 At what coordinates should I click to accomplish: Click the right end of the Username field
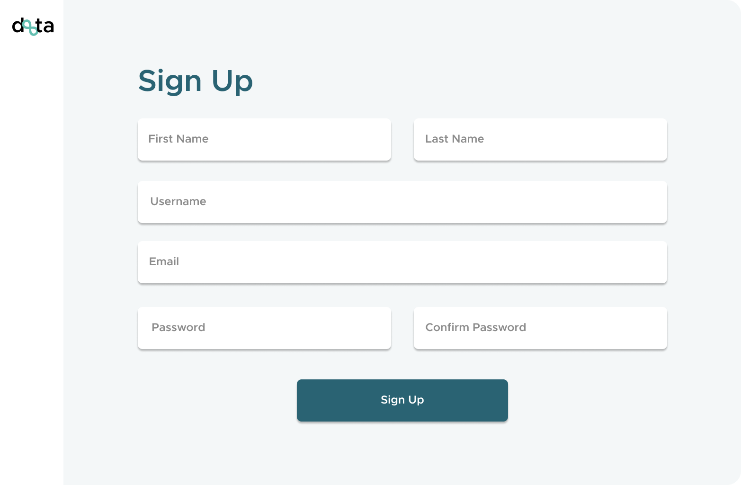[649, 202]
